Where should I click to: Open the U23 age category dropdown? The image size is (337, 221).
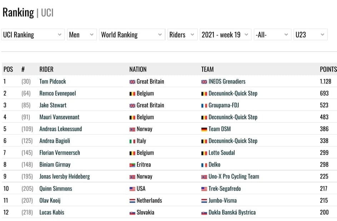(311, 35)
